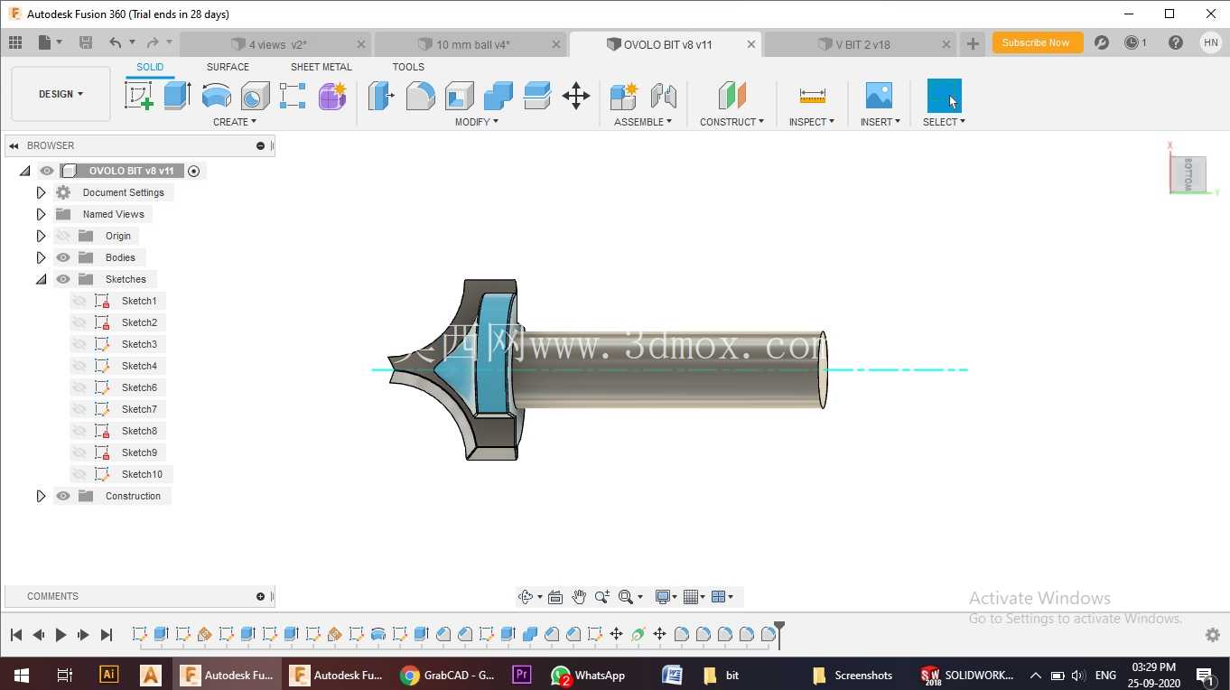Viewport: 1230px width, 690px height.
Task: Click the Subscribe Now button
Action: click(x=1038, y=42)
